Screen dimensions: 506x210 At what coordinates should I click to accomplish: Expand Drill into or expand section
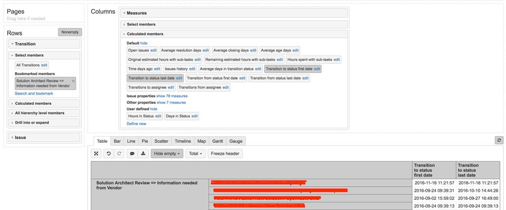coord(44,122)
